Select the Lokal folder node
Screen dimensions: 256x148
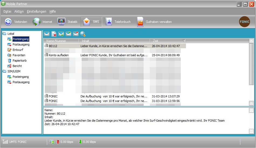11,34
